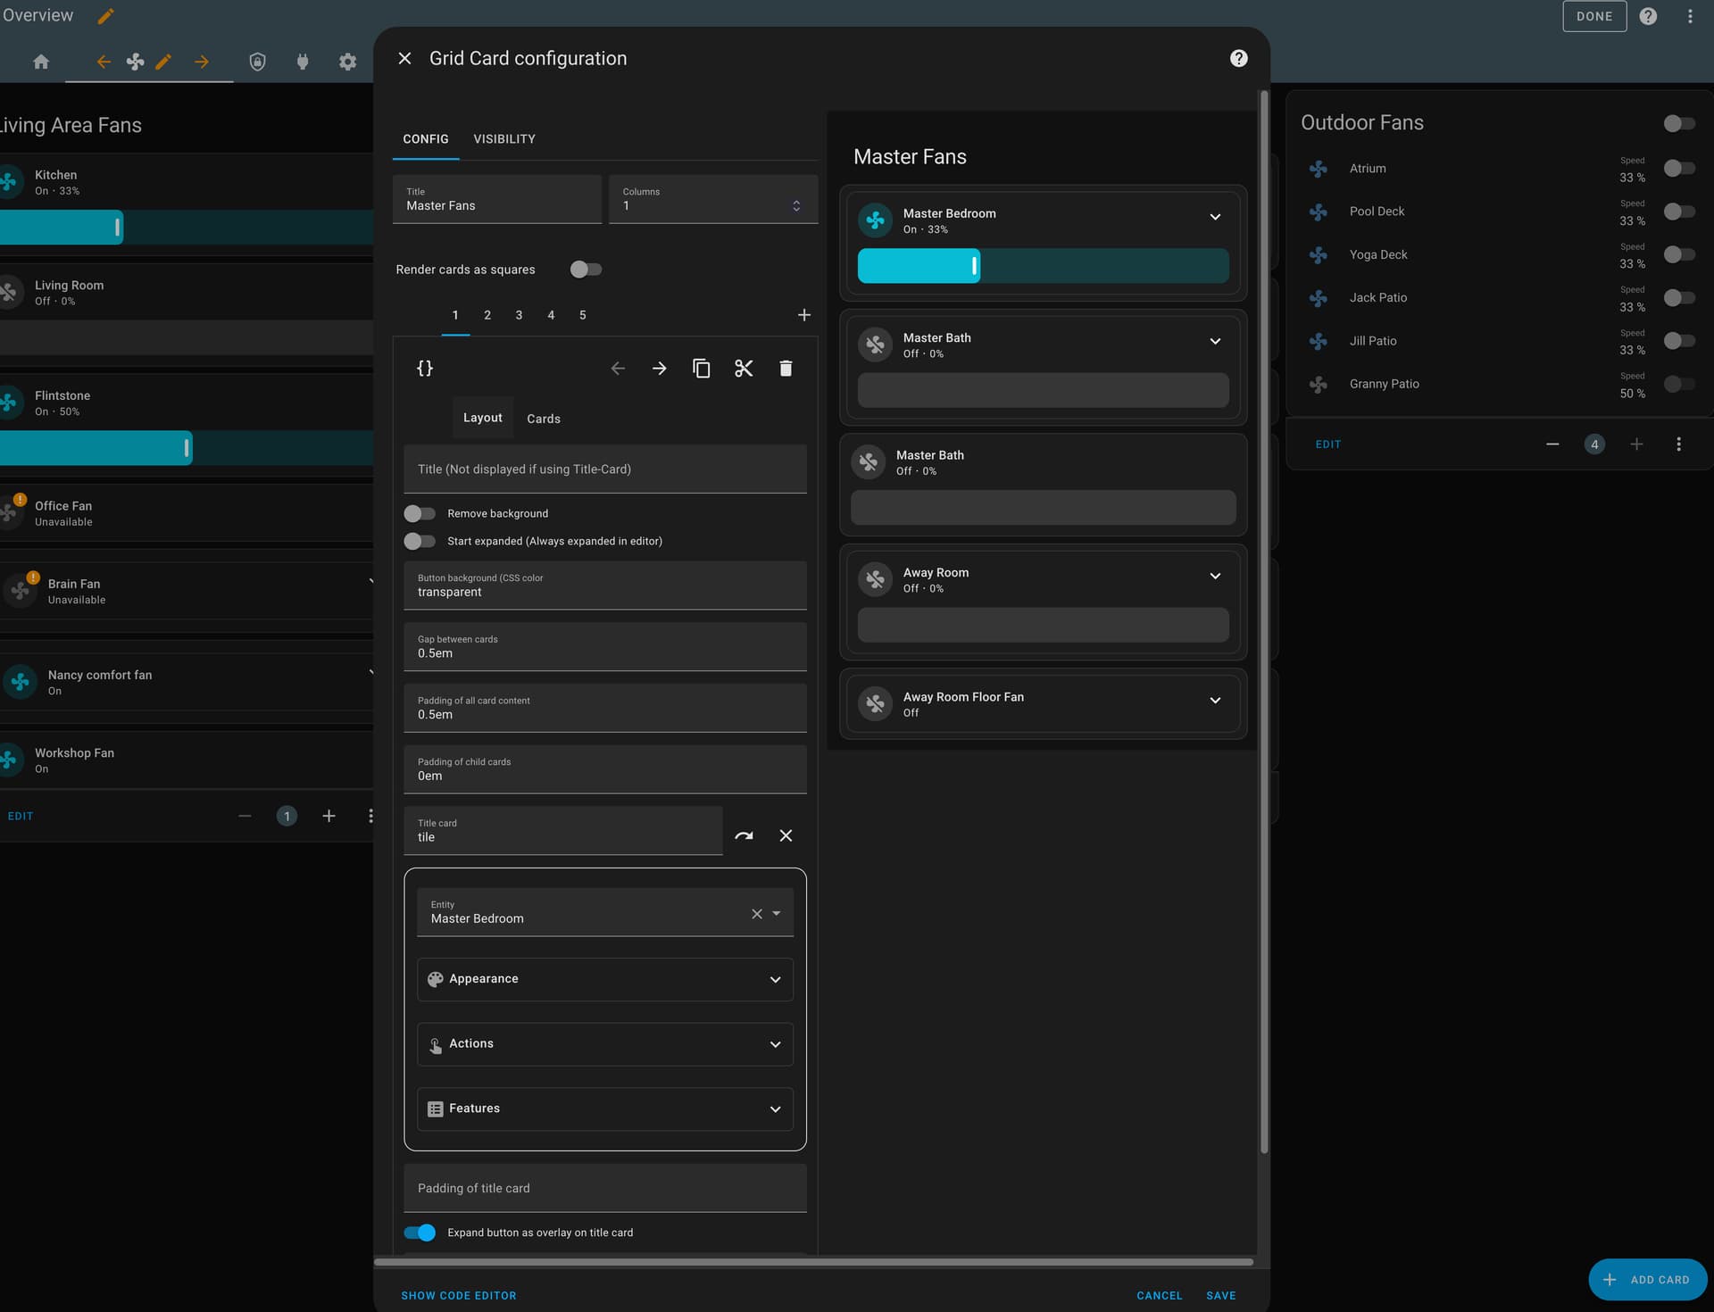Open the fan dashboard tab icon

[x=136, y=61]
